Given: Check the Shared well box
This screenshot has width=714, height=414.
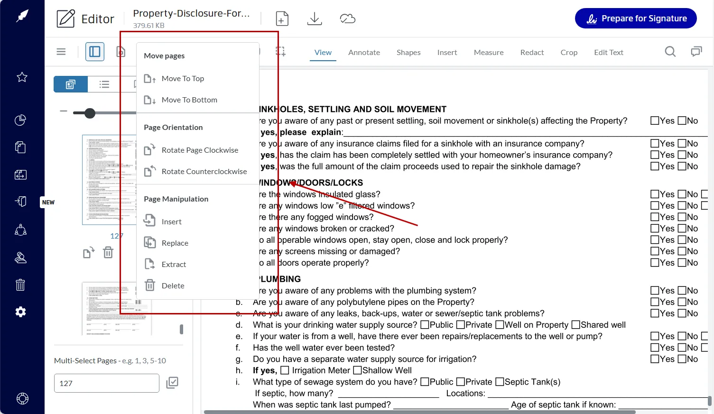Looking at the screenshot, I should pyautogui.click(x=576, y=325).
